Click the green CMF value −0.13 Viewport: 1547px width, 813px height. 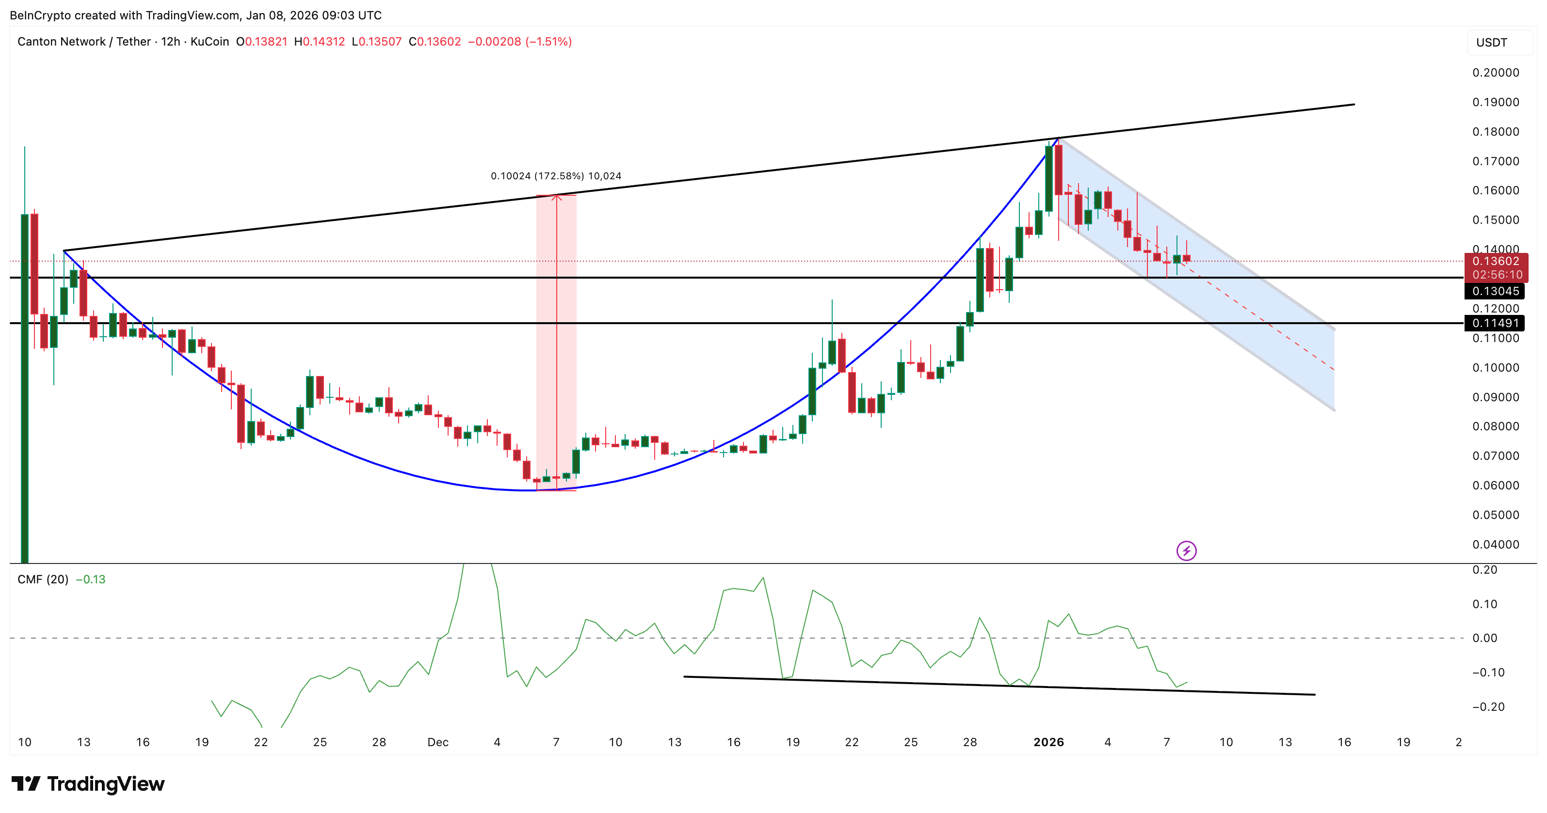pos(90,579)
